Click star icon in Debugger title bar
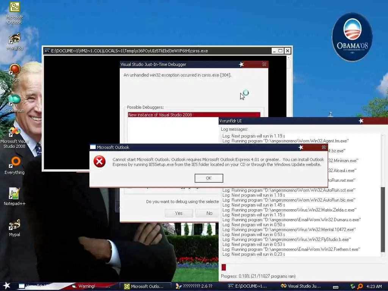Image resolution: width=388 pixels, height=291 pixels. pyautogui.click(x=241, y=64)
